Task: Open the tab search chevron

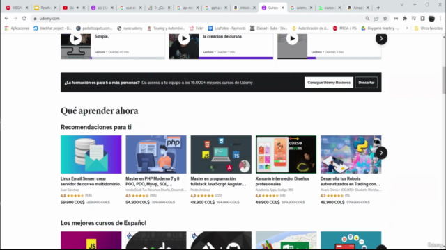Action: 402,5
